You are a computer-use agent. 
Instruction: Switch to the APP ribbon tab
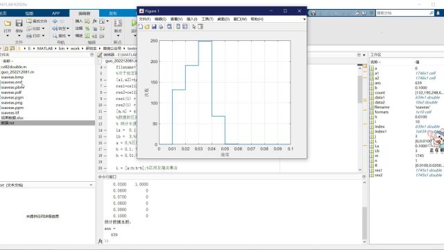click(55, 13)
